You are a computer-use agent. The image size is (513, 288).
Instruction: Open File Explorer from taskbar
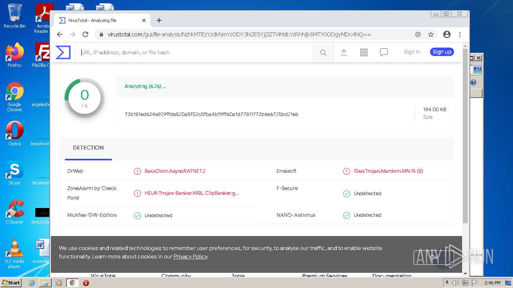pyautogui.click(x=45, y=283)
